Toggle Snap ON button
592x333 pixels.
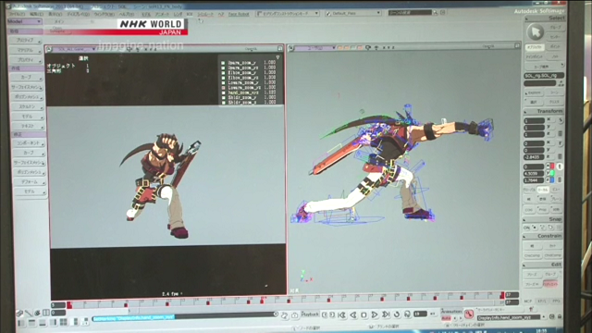[x=526, y=228]
